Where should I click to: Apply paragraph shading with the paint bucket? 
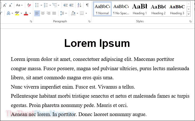coord(73,13)
